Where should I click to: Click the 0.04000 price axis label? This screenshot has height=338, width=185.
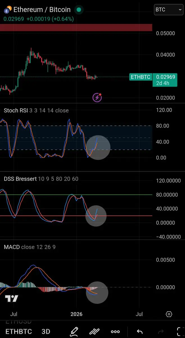pyautogui.click(x=165, y=55)
